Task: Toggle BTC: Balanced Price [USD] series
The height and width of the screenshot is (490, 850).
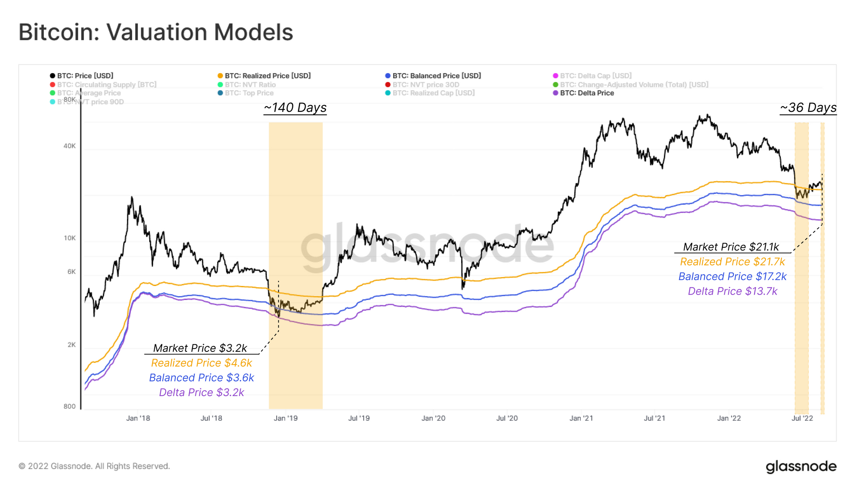Action: click(433, 76)
